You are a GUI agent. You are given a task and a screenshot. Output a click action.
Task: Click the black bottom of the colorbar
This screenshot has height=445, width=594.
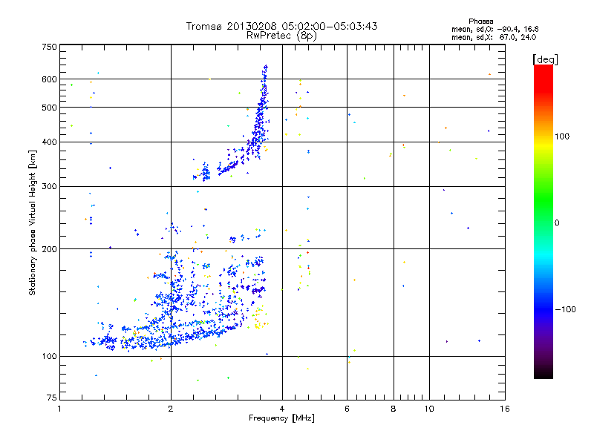point(544,373)
